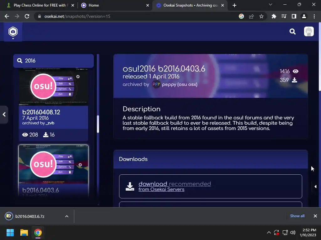This screenshot has height=240, width=321.
Task: Open the user profile avatar
Action: click(309, 32)
